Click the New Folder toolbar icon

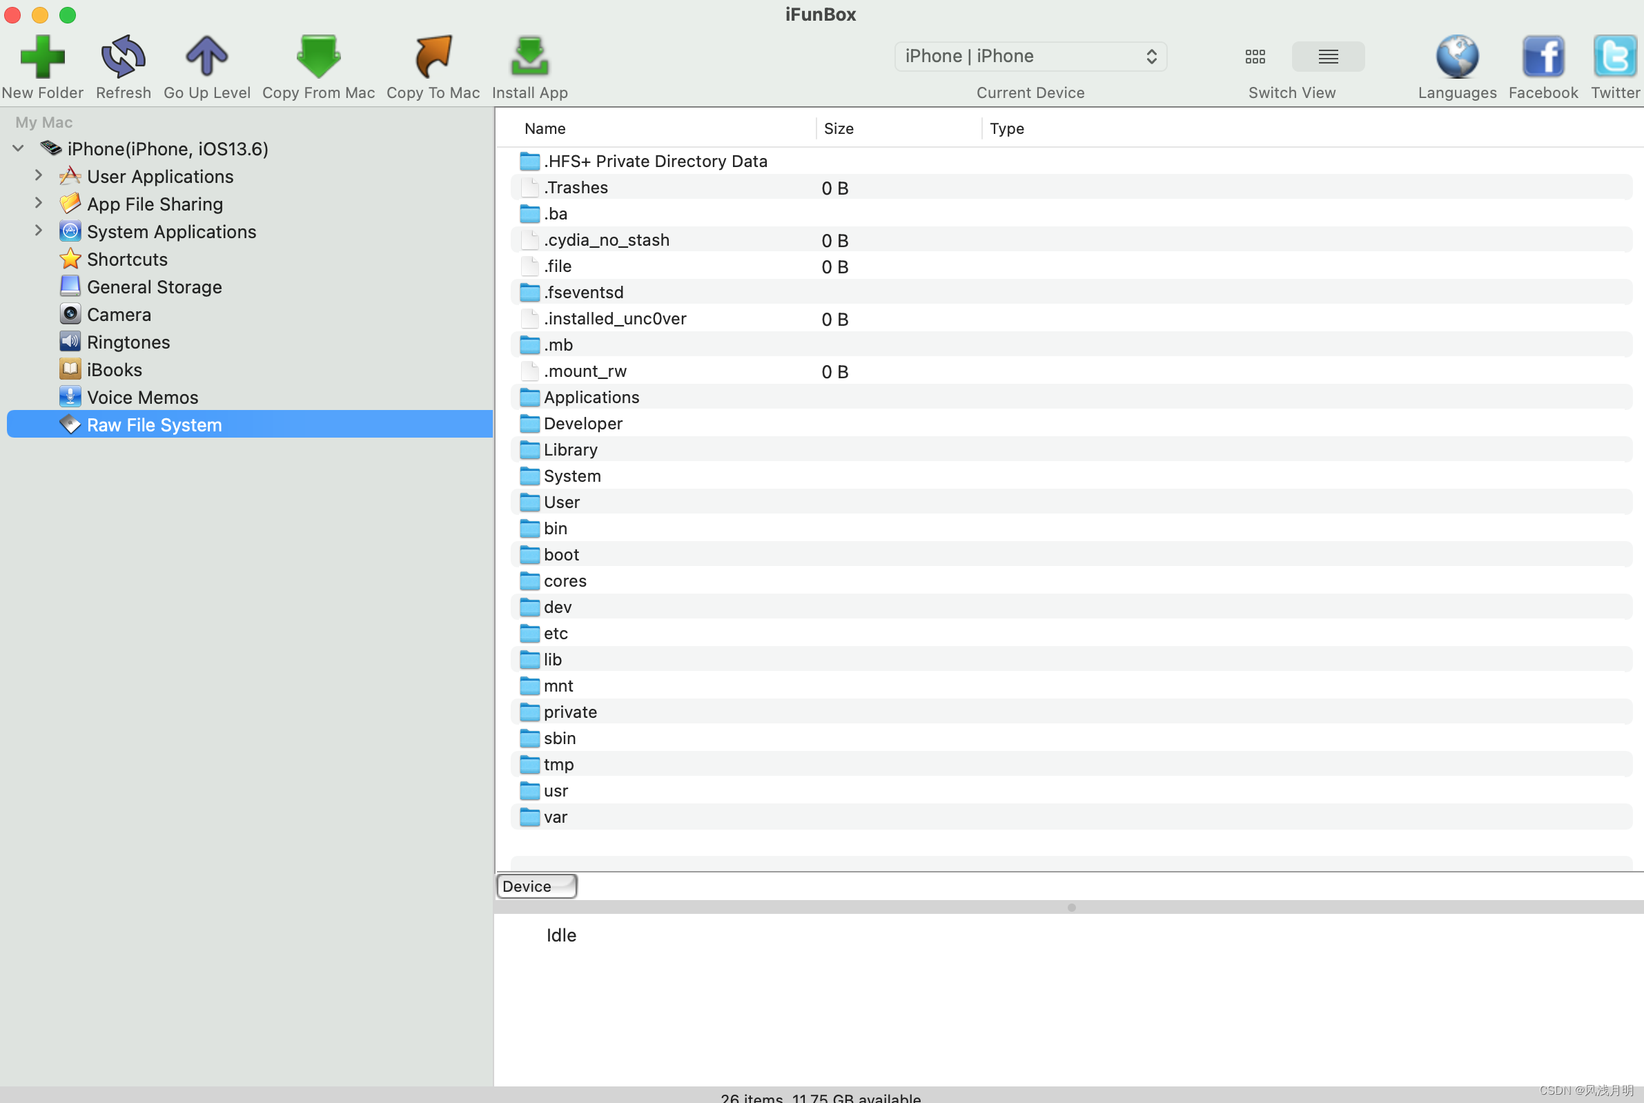pyautogui.click(x=42, y=57)
